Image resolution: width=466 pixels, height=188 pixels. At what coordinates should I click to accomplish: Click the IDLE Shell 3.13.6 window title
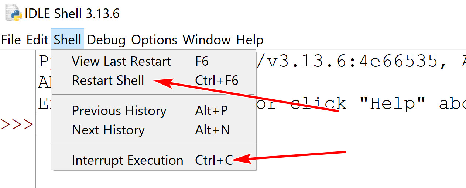click(72, 14)
